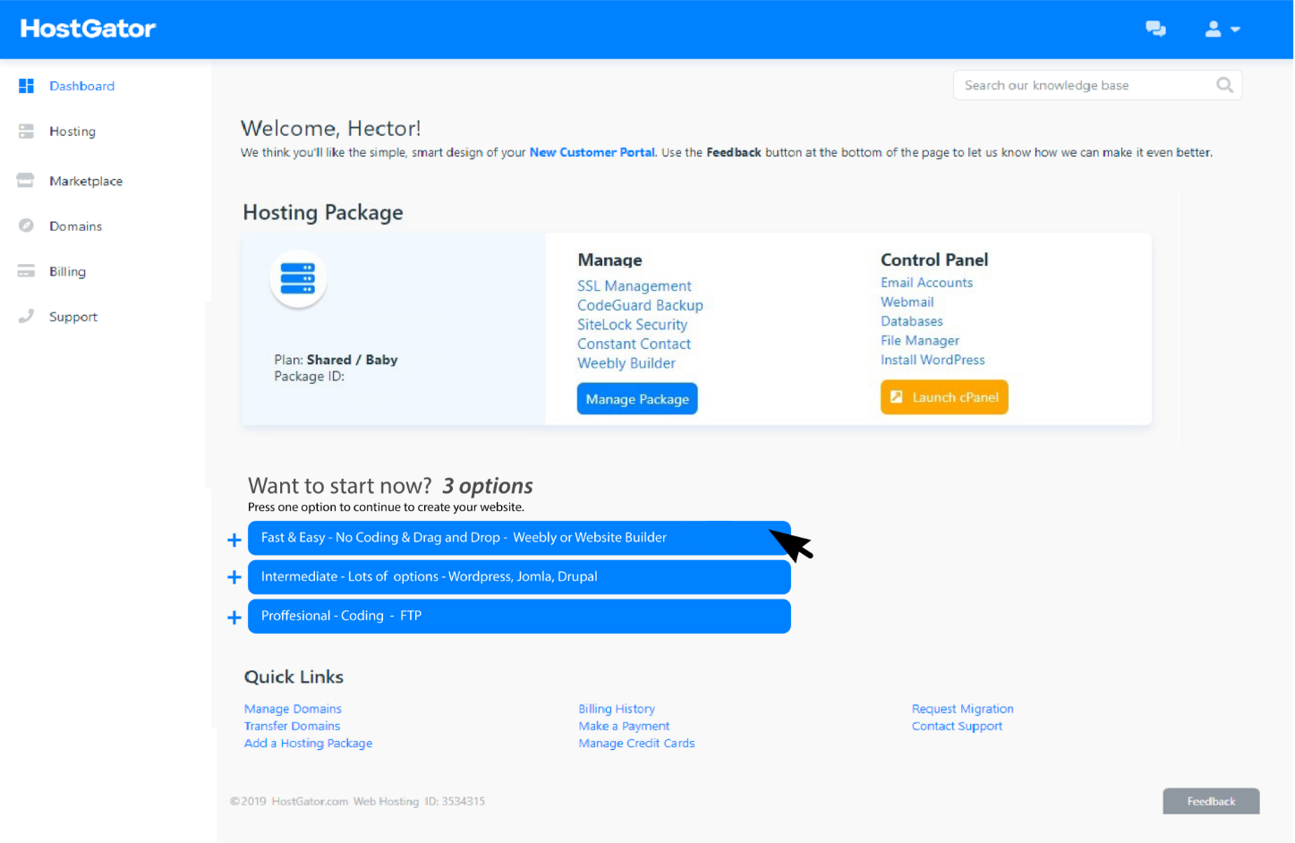Click the Support phone icon
Image resolution: width=1295 pixels, height=843 pixels.
[x=26, y=316]
